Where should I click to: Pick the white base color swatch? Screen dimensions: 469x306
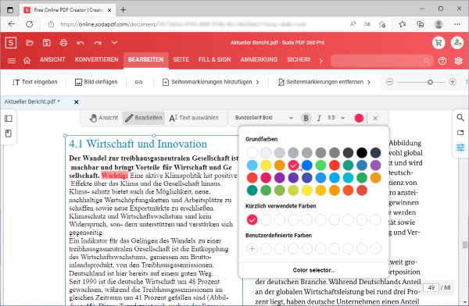click(252, 153)
